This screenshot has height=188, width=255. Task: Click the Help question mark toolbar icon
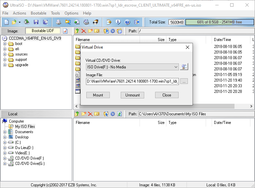pos(127,22)
